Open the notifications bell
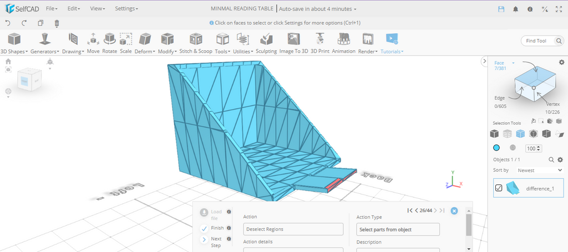The width and height of the screenshot is (568, 252). [x=515, y=9]
